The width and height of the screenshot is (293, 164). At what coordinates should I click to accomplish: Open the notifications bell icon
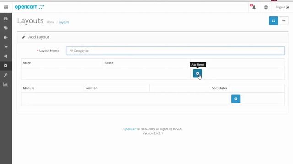pyautogui.click(x=253, y=7)
